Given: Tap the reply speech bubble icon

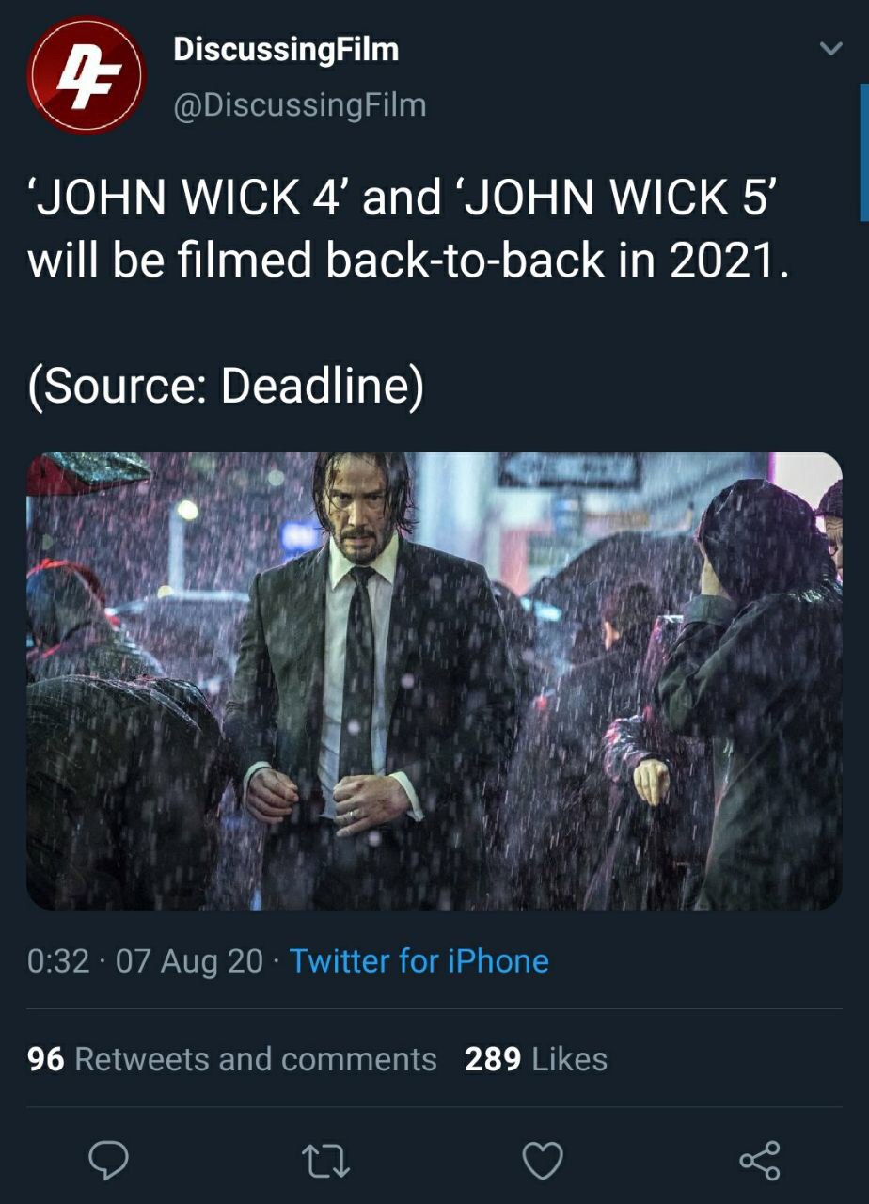Looking at the screenshot, I should pyautogui.click(x=109, y=1161).
